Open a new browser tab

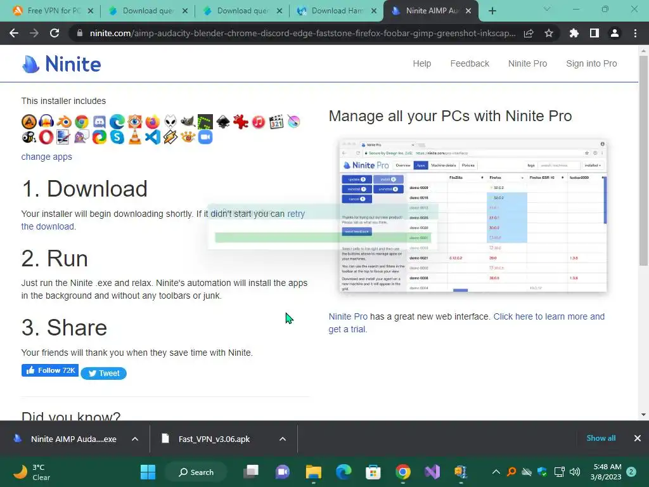pyautogui.click(x=492, y=11)
